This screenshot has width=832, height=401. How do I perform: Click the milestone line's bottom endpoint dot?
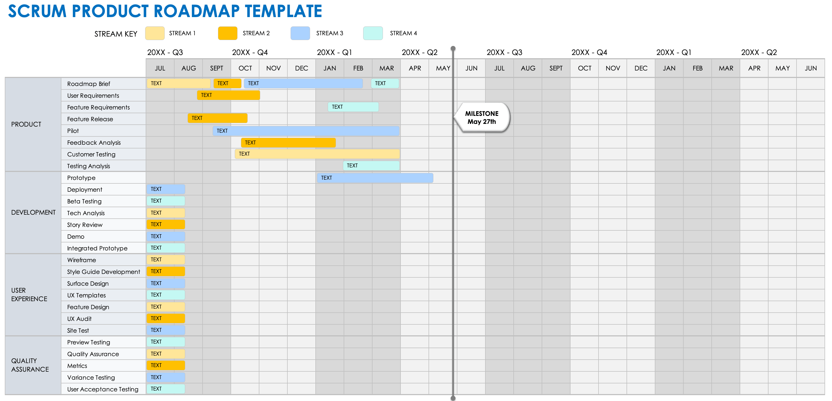coord(453,398)
